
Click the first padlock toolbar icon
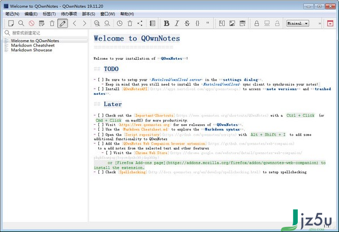coord(257,23)
